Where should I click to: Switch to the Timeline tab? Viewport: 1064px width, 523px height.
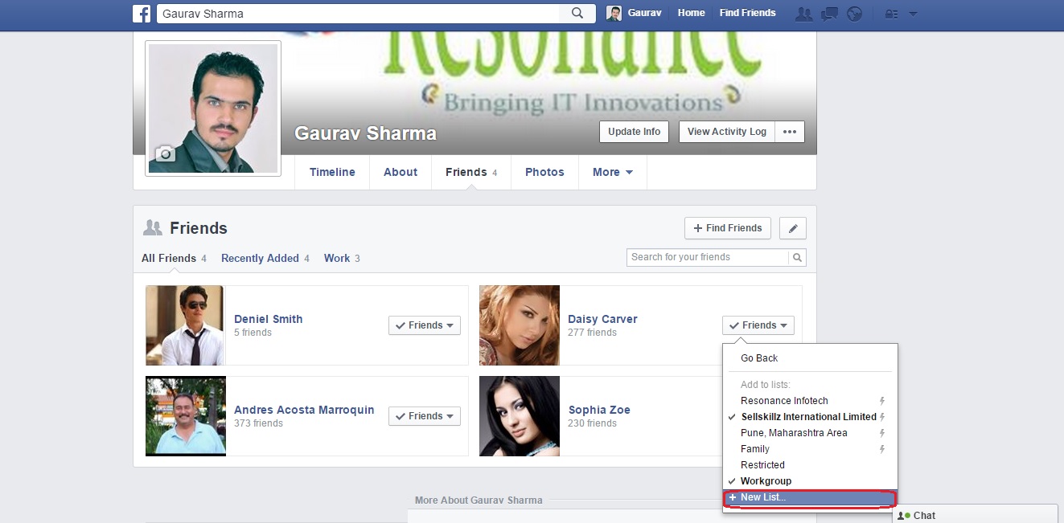coord(332,172)
